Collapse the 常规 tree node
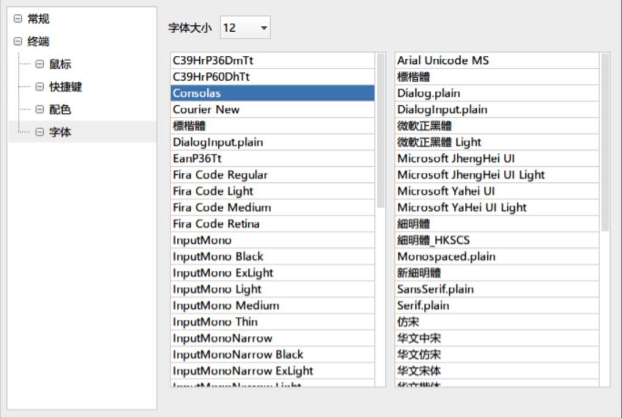This screenshot has height=418, width=622. (18, 18)
